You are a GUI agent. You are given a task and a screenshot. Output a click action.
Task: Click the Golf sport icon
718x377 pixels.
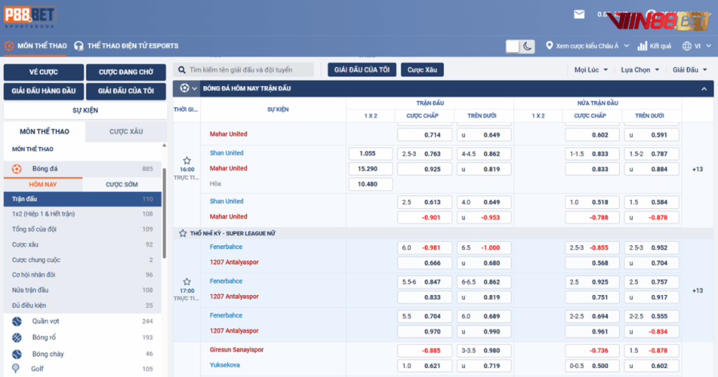pos(16,369)
